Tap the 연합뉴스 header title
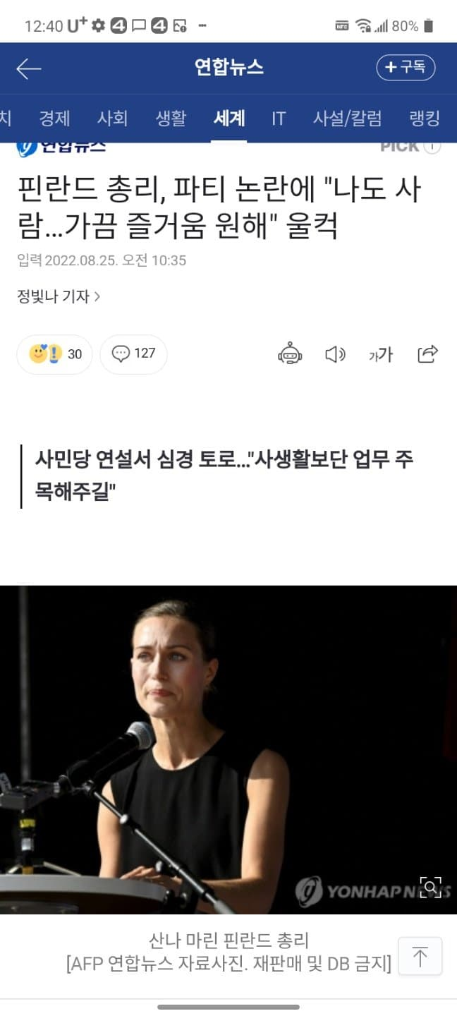The height and width of the screenshot is (1016, 457). pyautogui.click(x=228, y=68)
